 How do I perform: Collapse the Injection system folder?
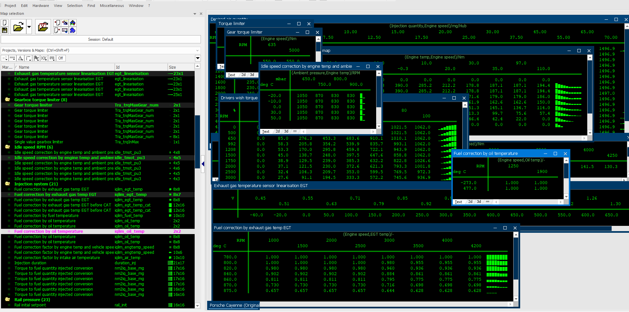pos(7,184)
